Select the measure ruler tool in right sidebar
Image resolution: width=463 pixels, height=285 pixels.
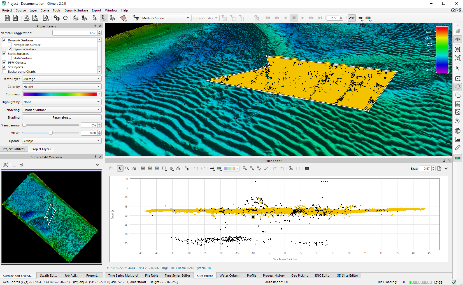[458, 148]
